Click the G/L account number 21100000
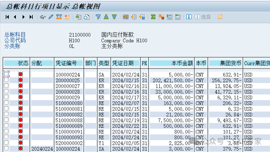The height and width of the screenshot is (152, 270). (80, 35)
